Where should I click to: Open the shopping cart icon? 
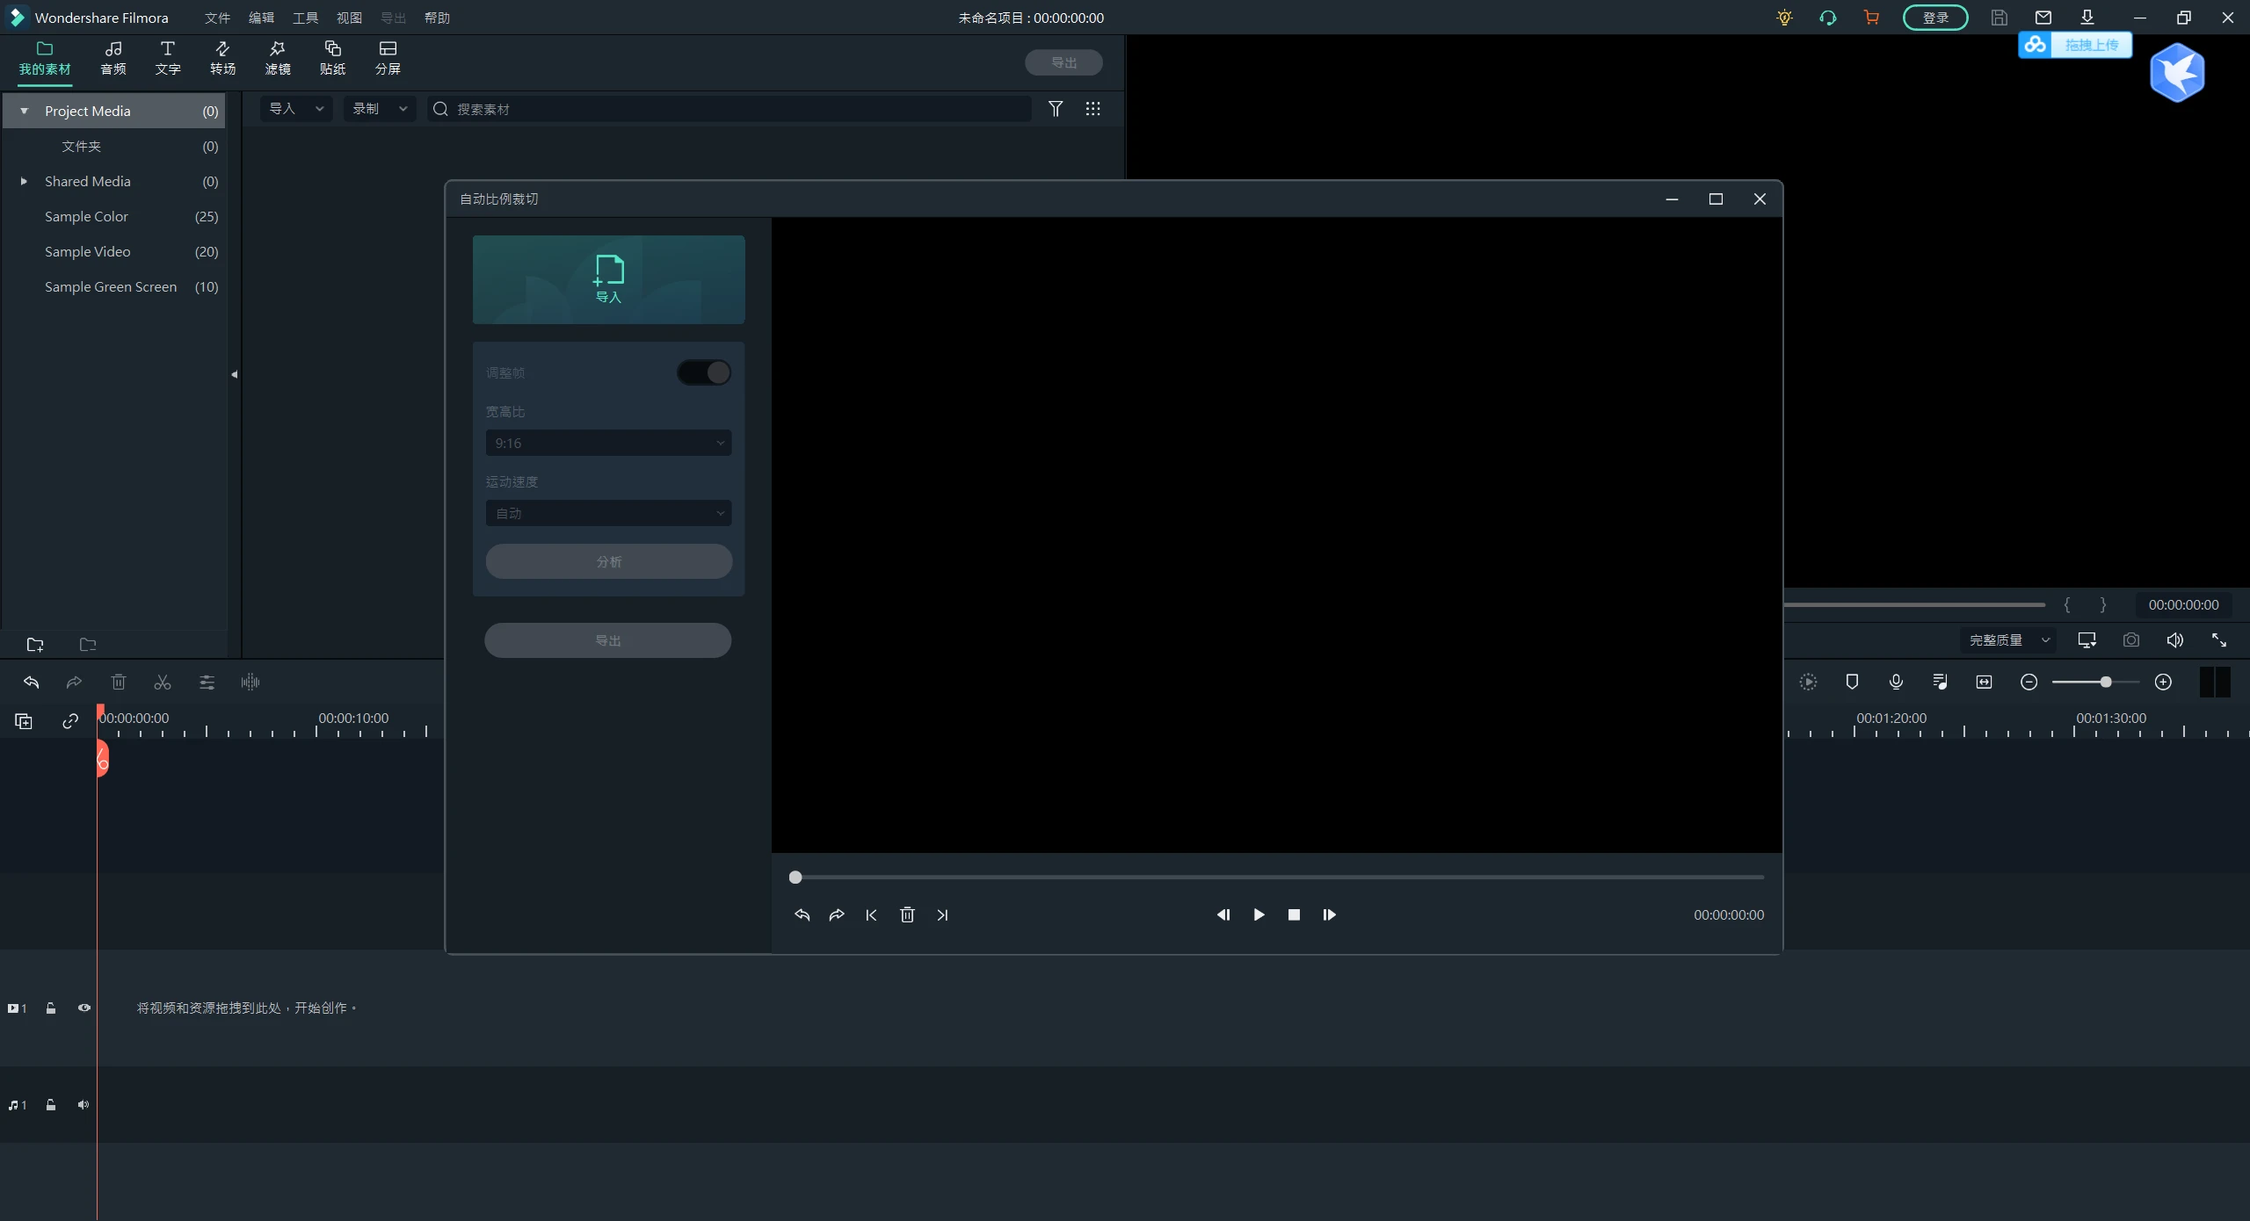coord(1871,18)
